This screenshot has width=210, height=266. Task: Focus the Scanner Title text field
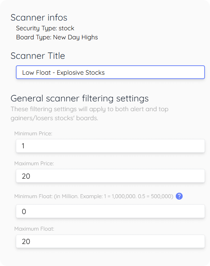point(110,72)
